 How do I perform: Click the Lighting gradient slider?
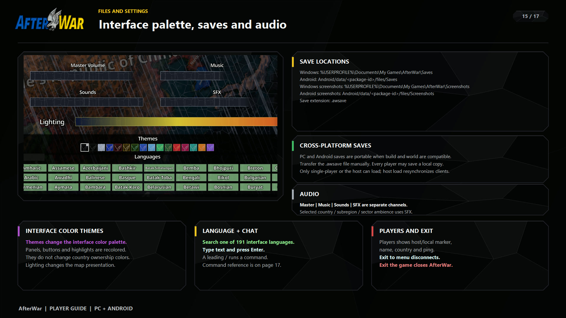pos(176,122)
